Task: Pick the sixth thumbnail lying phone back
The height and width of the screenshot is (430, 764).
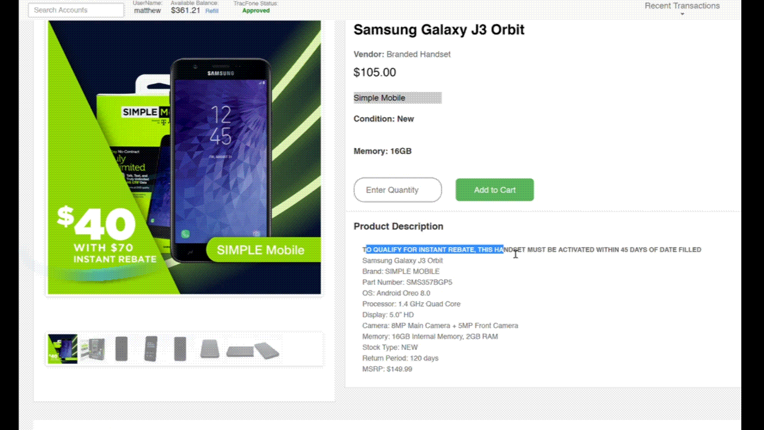Action: pos(210,349)
